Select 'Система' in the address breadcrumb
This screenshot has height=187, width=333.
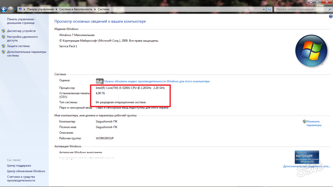(x=104, y=9)
